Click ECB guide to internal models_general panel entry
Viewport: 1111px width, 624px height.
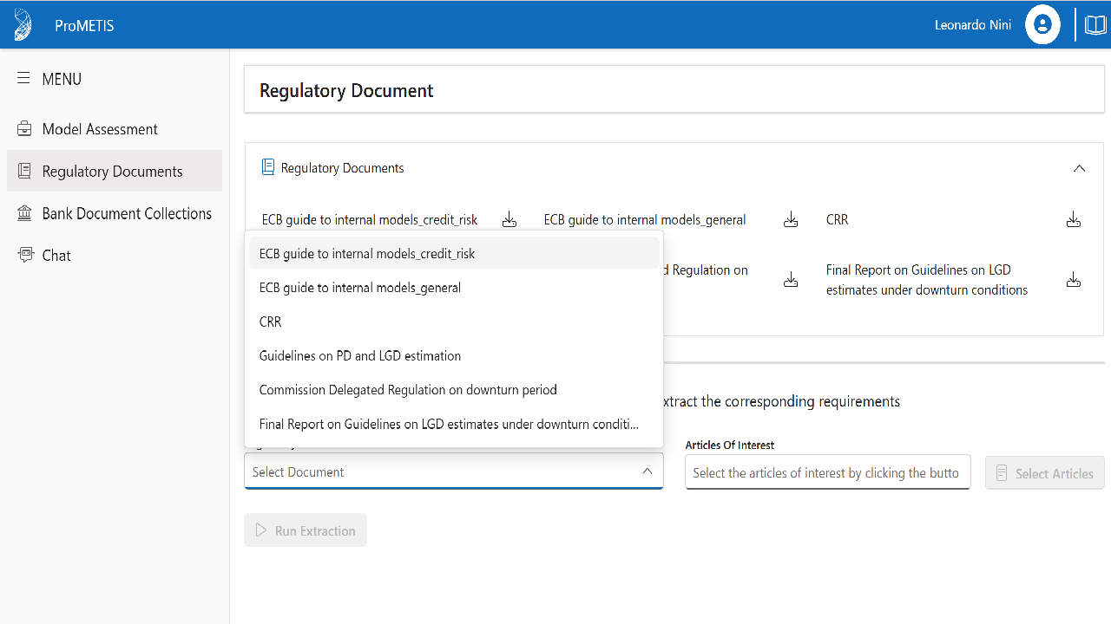point(645,220)
